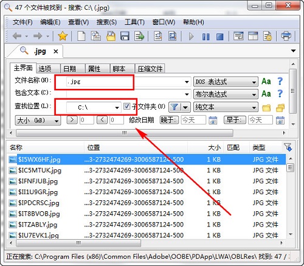Click the floppy disk save icon
304x266 pixels.
tap(125, 37)
